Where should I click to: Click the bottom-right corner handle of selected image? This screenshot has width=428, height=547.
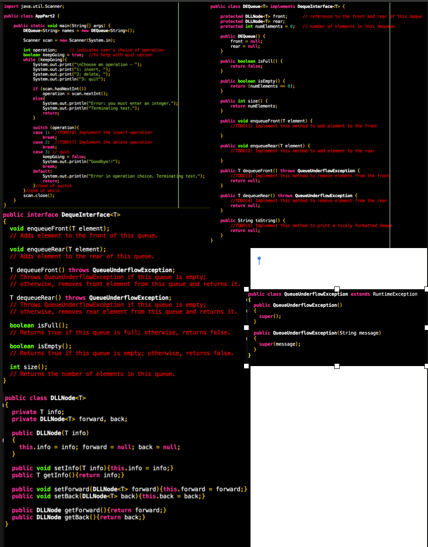pos(426,365)
